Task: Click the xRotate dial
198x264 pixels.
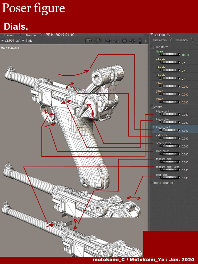Action: [170, 70]
